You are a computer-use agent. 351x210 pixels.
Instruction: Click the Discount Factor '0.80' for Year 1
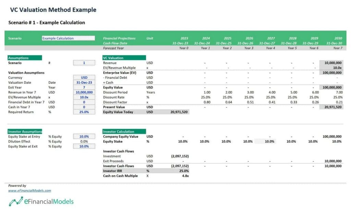pyautogui.click(x=207, y=102)
